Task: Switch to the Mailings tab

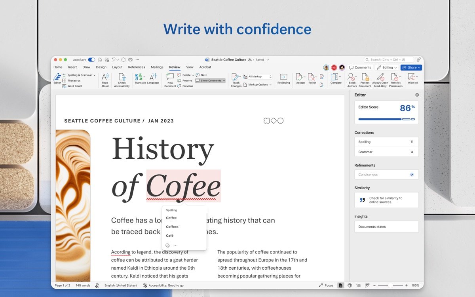Action: (x=157, y=67)
